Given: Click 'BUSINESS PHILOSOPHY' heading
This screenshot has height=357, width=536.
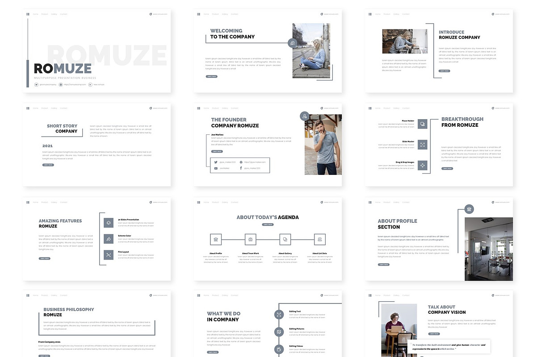Looking at the screenshot, I should (69, 309).
